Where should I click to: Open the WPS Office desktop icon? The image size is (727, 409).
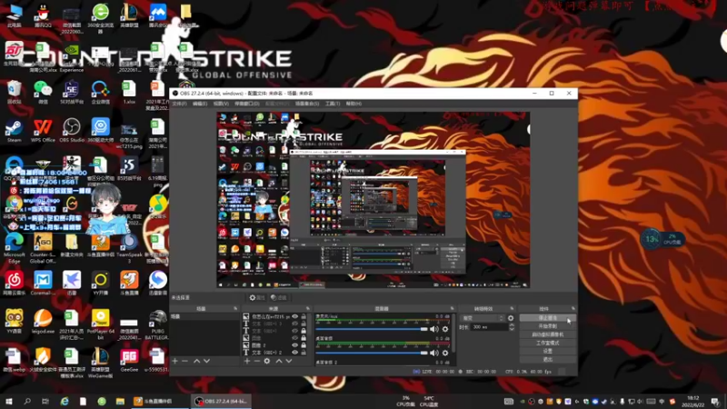(43, 131)
